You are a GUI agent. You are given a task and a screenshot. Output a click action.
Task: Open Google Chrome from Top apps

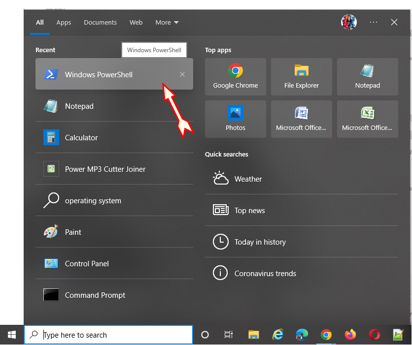pos(235,76)
